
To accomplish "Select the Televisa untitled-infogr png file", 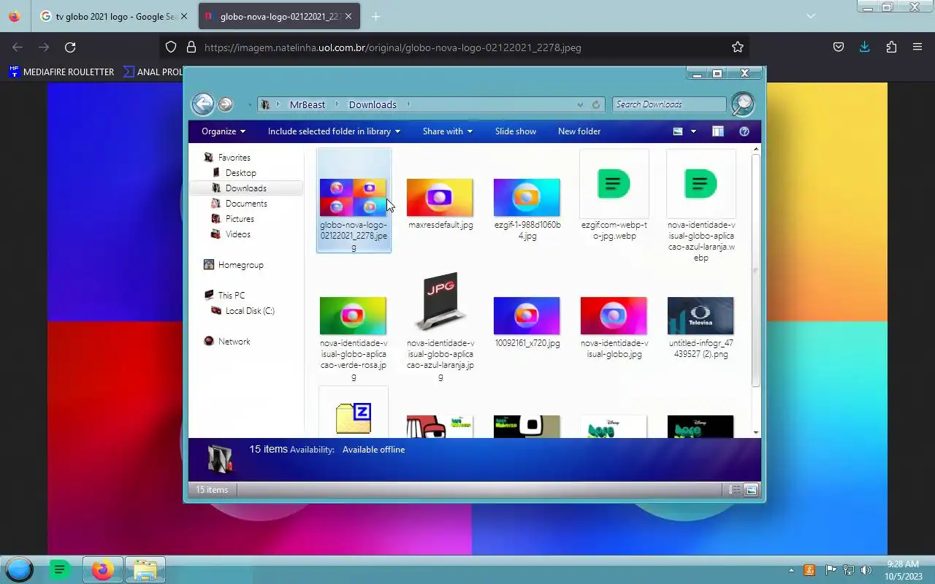I will point(701,316).
